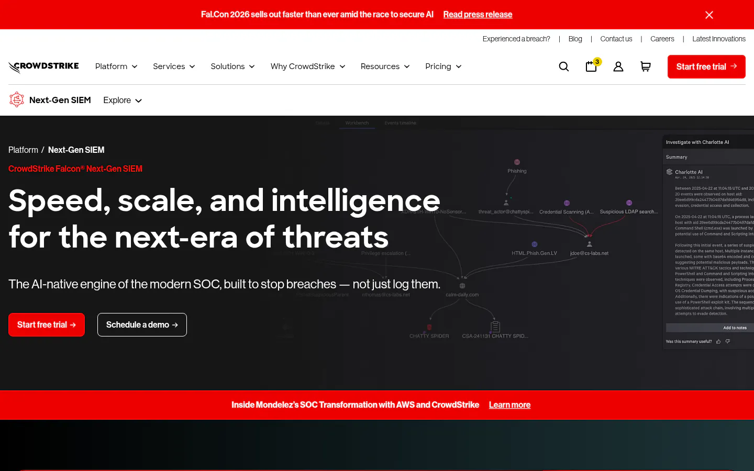Click the thumbs down summary feedback icon
The height and width of the screenshot is (471, 754).
728,341
